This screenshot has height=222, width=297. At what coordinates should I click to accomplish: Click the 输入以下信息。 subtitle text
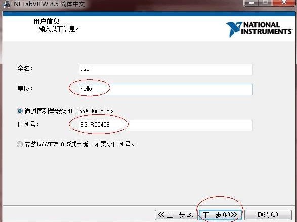click(59, 29)
